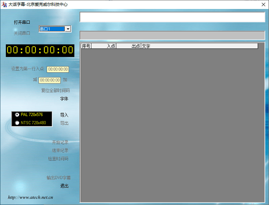Click the timecode field between 减 and 加

(49, 80)
